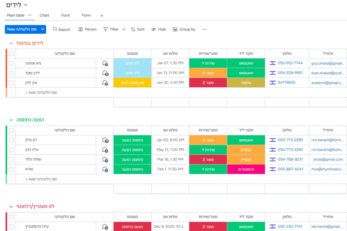Open the guy.ohana email link
The image size is (347, 231).
[x=328, y=63]
